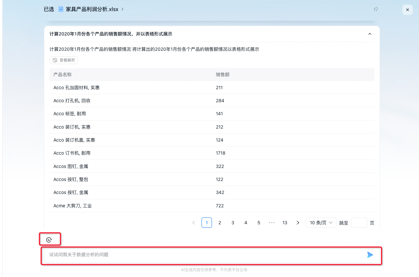
Task: Click the 已选 label in the header
Action: coord(49,9)
